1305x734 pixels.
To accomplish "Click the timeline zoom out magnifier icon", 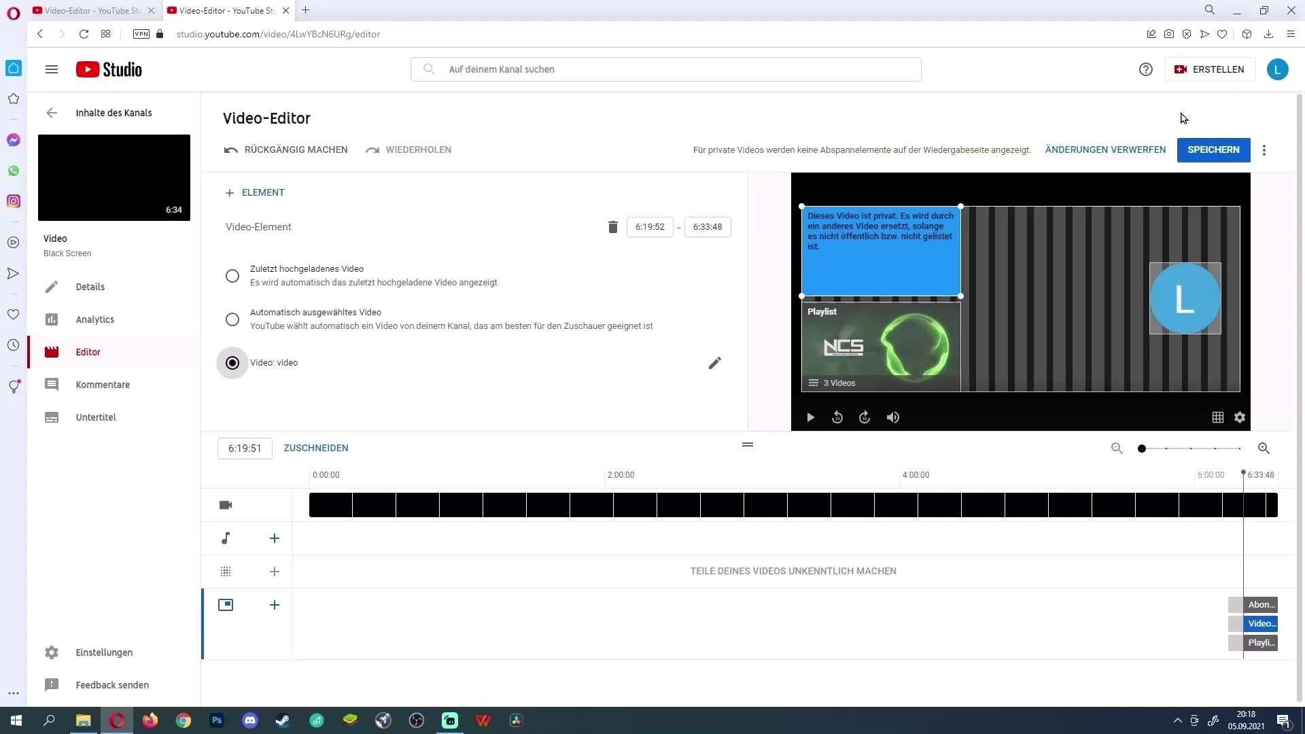I will tap(1117, 448).
